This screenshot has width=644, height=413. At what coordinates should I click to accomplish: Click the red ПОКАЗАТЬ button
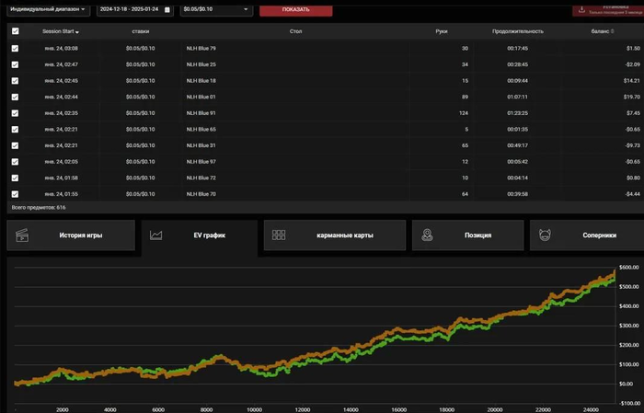295,10
